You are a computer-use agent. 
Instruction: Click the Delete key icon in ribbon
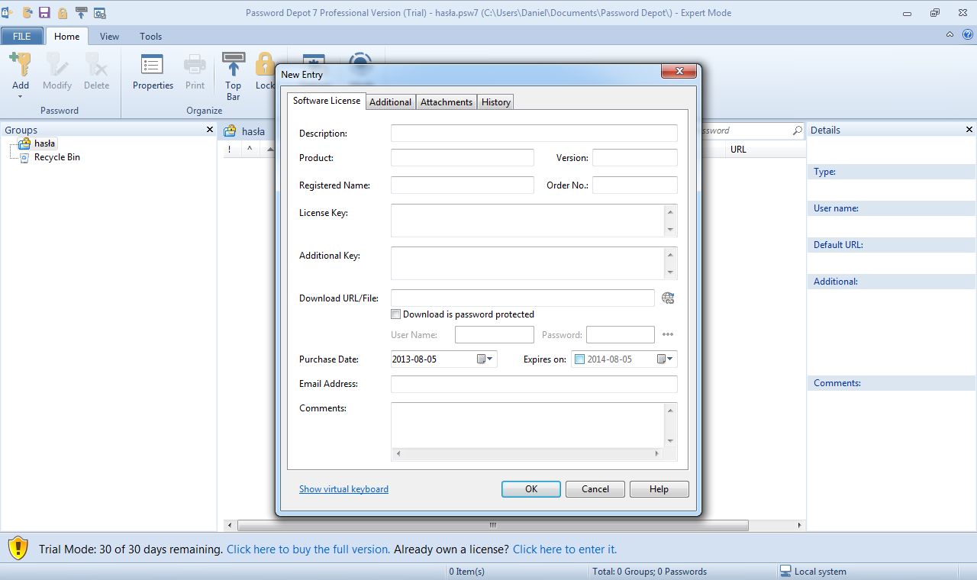click(96, 64)
